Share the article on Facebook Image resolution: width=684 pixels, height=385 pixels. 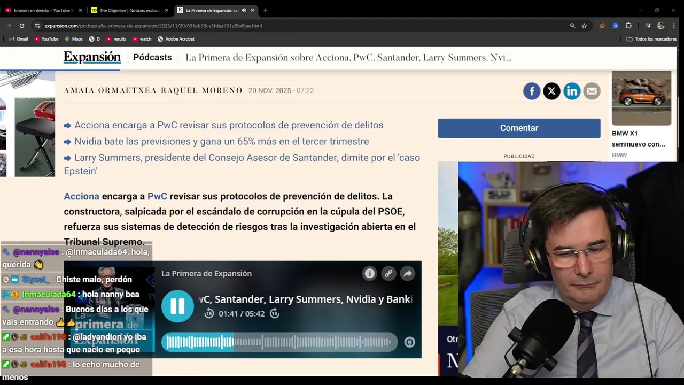click(532, 91)
